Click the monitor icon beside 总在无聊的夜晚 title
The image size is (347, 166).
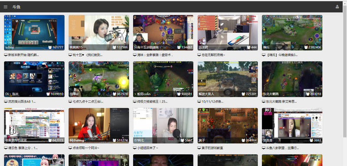coord(199,55)
